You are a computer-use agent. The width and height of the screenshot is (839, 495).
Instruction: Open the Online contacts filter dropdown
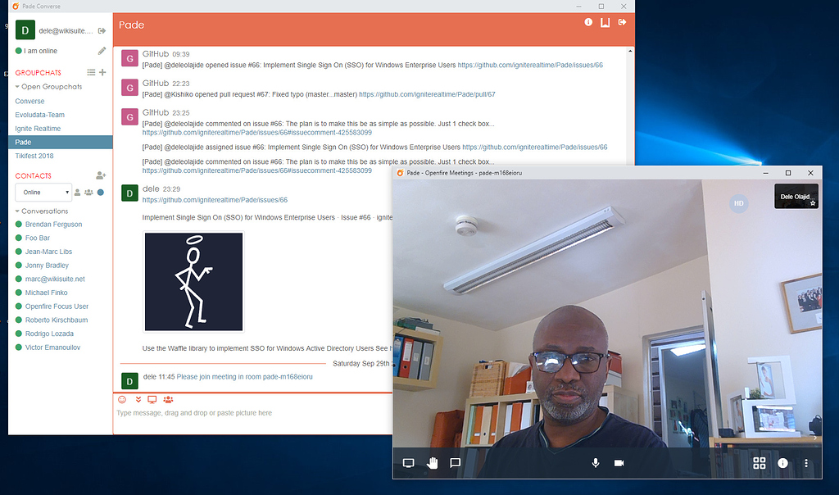tap(43, 192)
